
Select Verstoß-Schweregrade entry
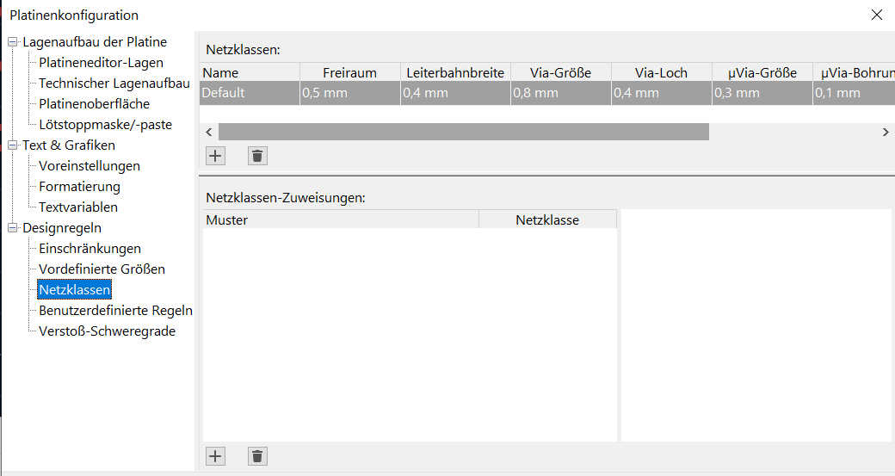[x=107, y=331]
